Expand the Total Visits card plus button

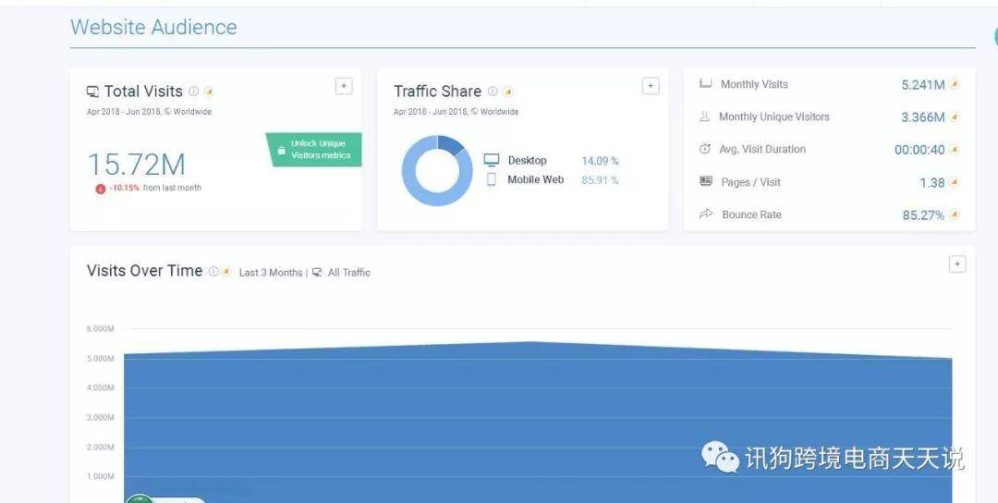[344, 86]
